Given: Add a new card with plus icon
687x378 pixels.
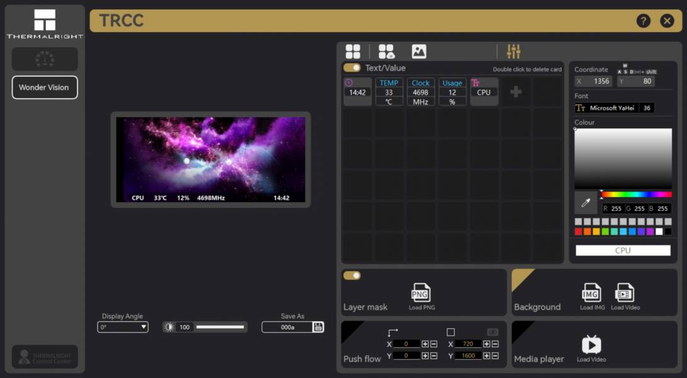Looking at the screenshot, I should point(516,92).
